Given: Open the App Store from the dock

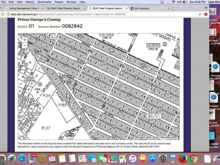Looking at the screenshot, I should pos(153,158).
